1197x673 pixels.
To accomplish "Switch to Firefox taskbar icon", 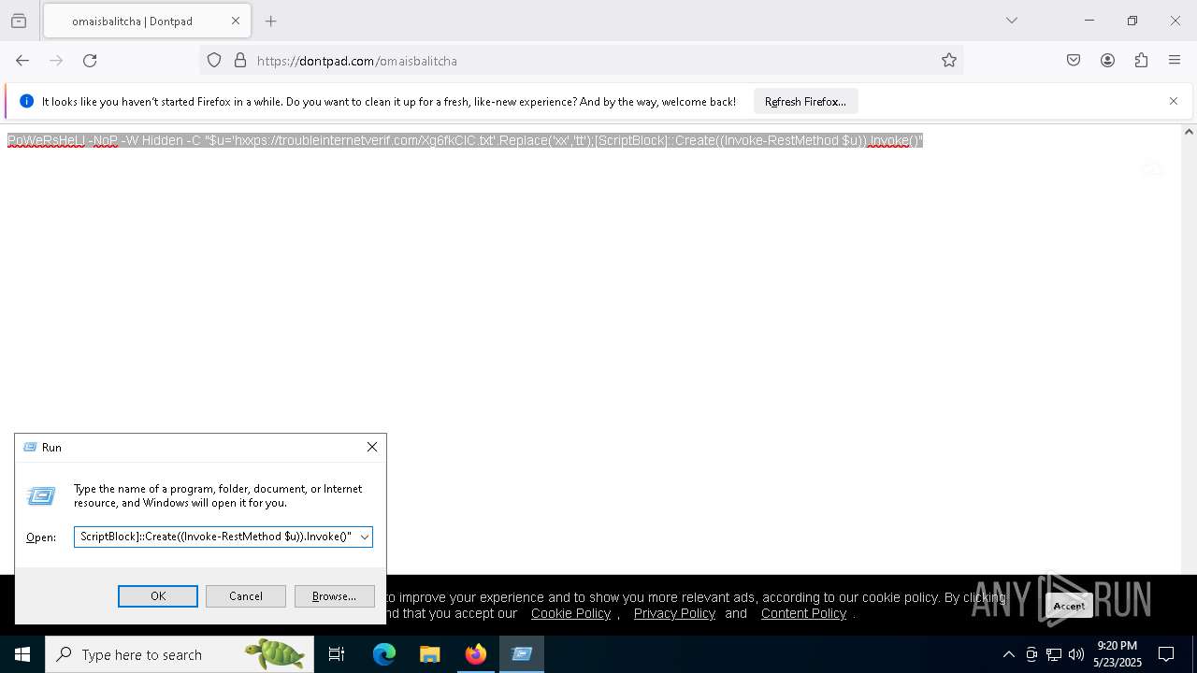I will (x=476, y=654).
